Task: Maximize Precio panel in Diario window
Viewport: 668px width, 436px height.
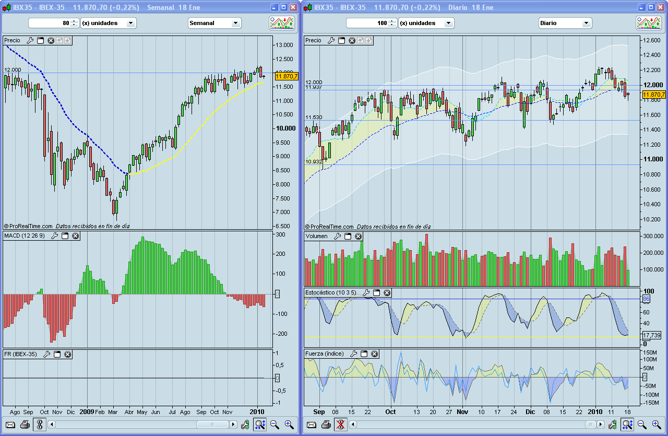Action: tap(342, 40)
